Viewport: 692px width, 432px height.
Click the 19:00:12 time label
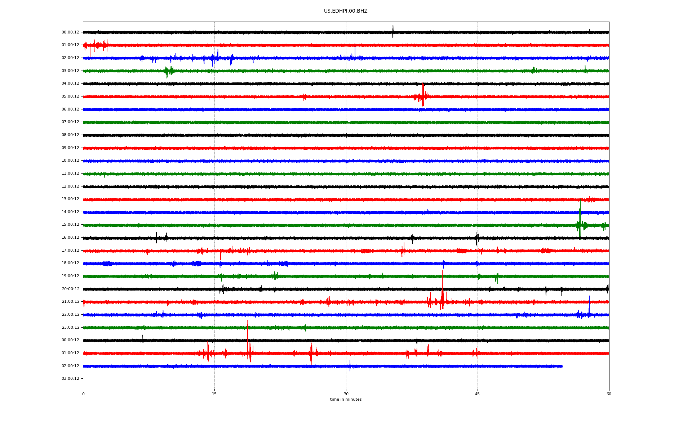70,276
